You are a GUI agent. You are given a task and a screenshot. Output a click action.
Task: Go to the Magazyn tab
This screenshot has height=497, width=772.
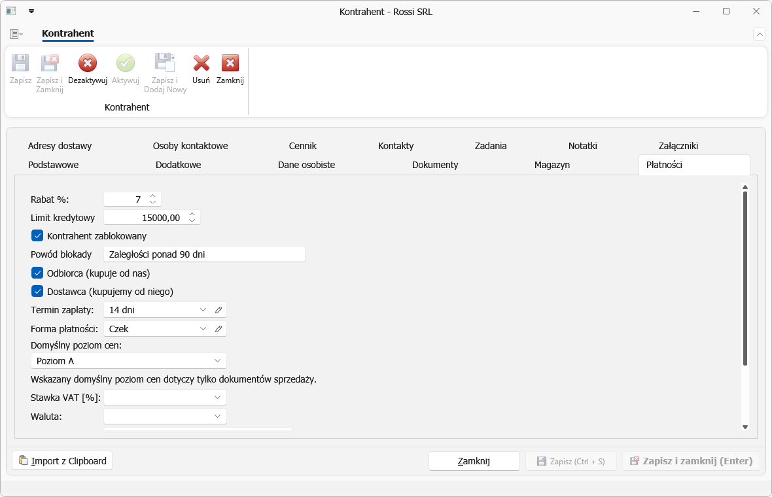552,165
